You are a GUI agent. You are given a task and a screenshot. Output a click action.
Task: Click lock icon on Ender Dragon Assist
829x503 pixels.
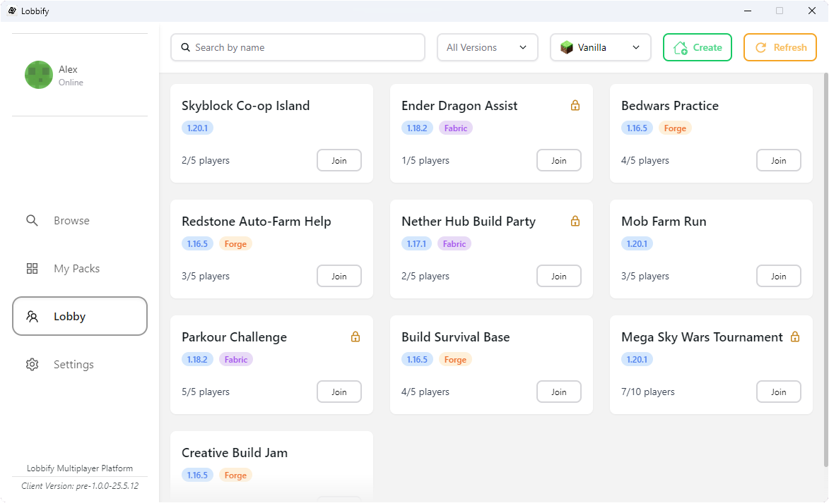click(x=575, y=106)
